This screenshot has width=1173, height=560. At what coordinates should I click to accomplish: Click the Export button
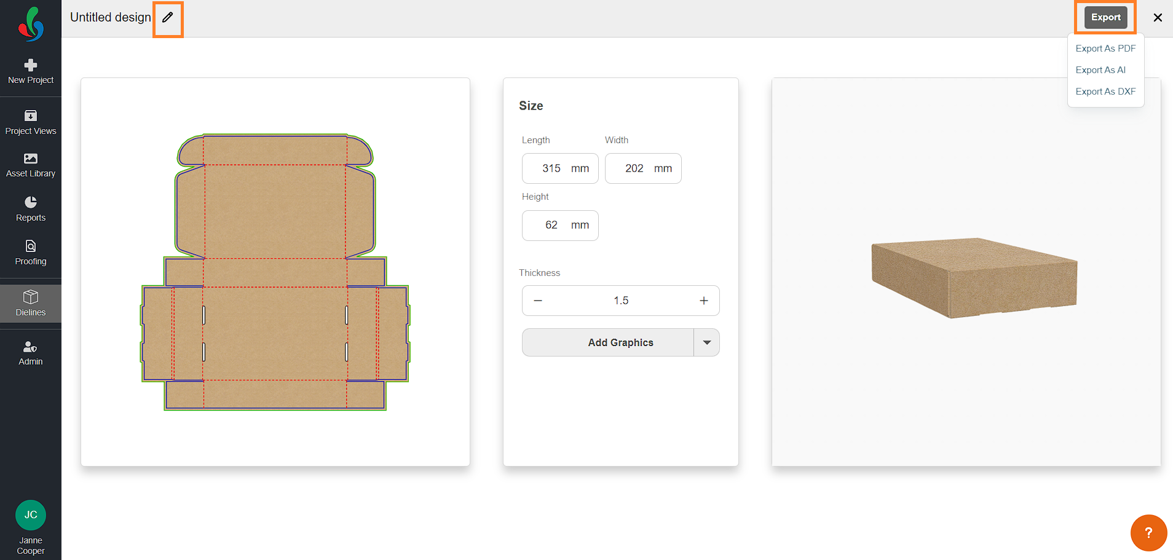pos(1106,17)
